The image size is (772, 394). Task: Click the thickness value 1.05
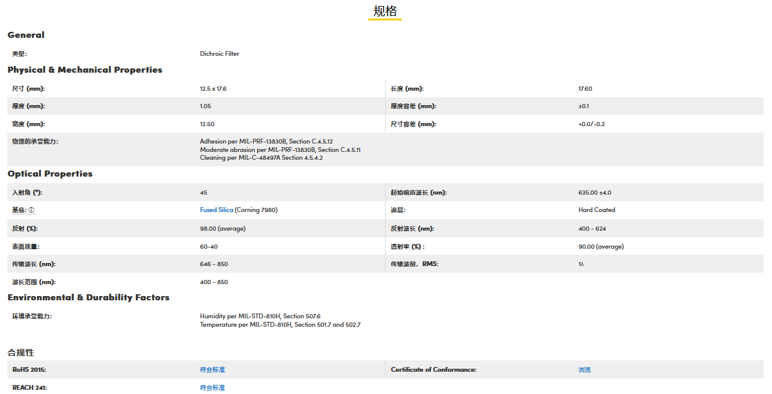coord(206,106)
